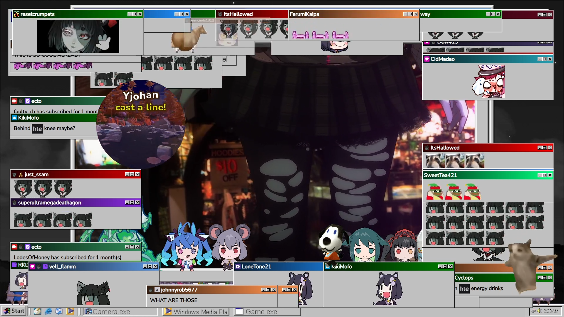Click the heart badge next to CidMadao

point(427,59)
